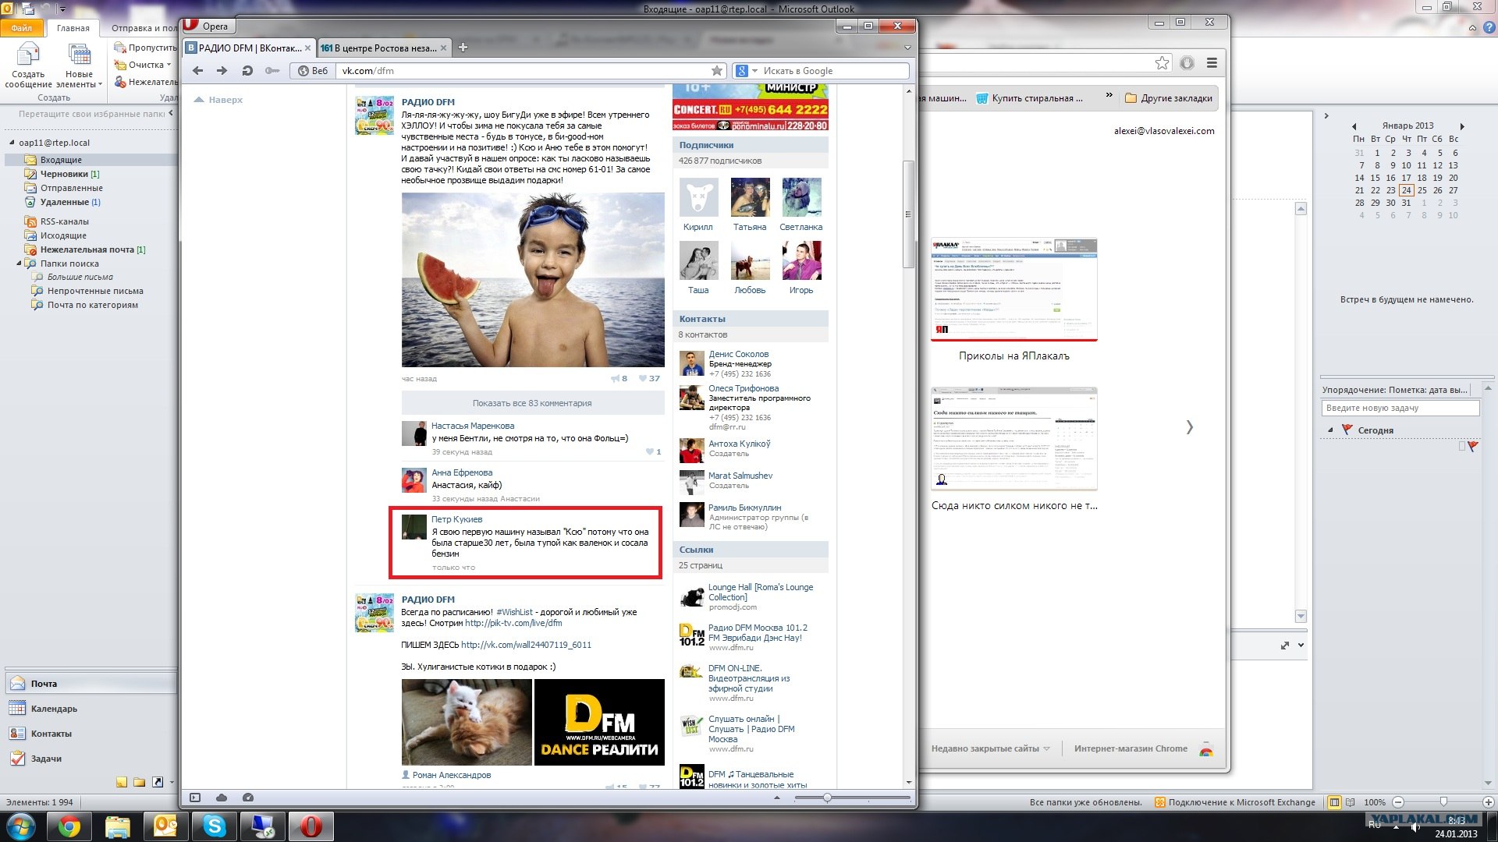The width and height of the screenshot is (1498, 842).
Task: Open the vk.com/wall24407119_6011 link
Action: (x=526, y=645)
